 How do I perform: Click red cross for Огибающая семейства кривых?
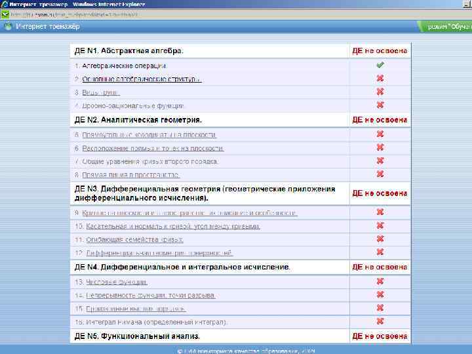[380, 239]
